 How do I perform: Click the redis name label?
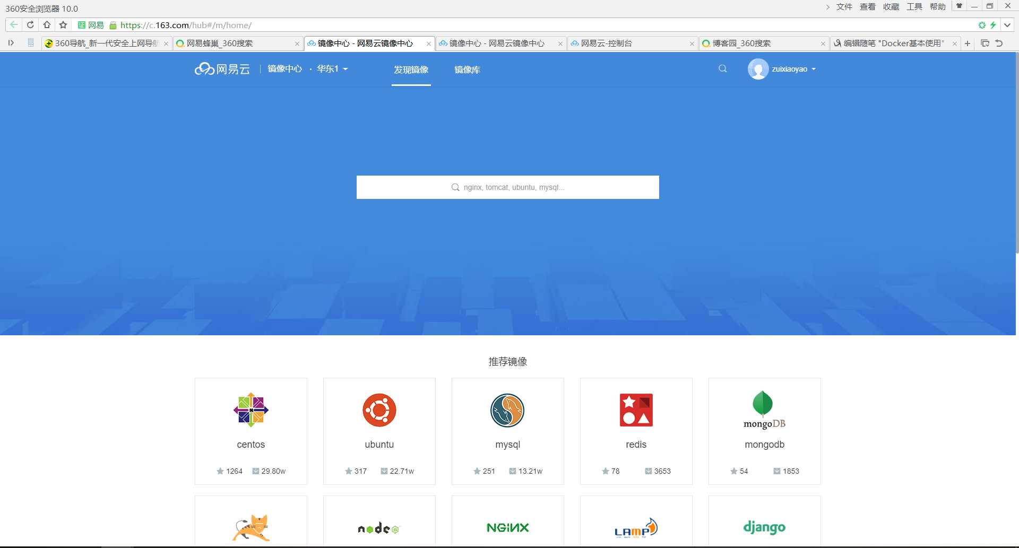pos(636,445)
